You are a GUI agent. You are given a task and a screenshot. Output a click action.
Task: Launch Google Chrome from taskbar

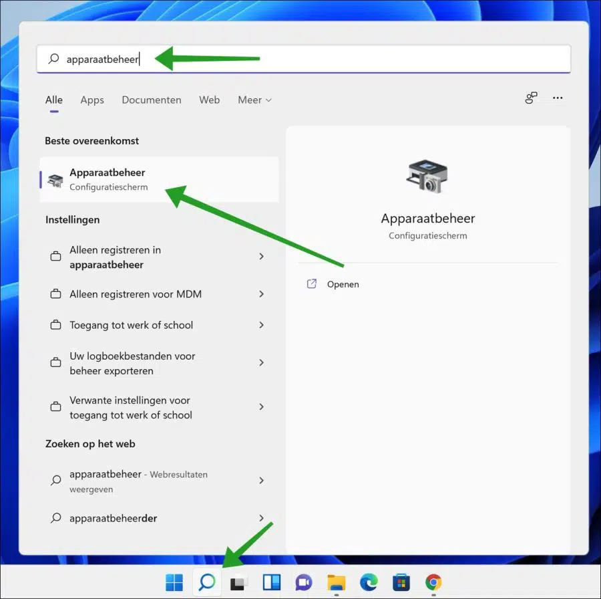pyautogui.click(x=433, y=582)
